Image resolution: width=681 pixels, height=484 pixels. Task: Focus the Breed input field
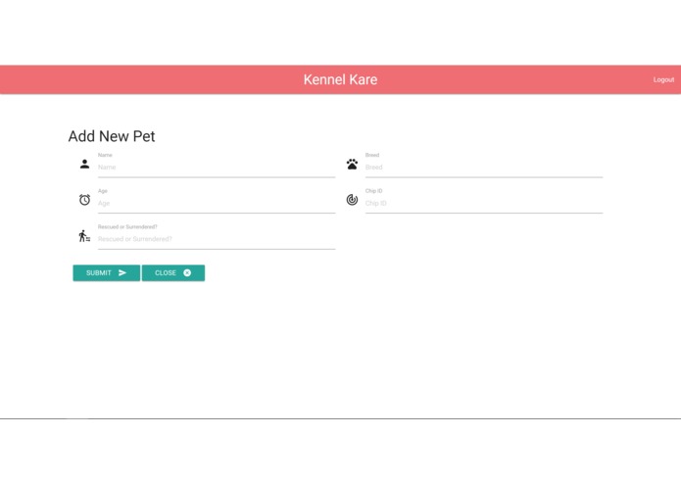(484, 168)
